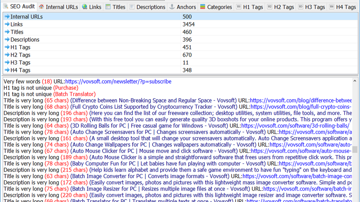Click arrow icon beside Descriptions row
360x202 pixels.
coord(7,40)
